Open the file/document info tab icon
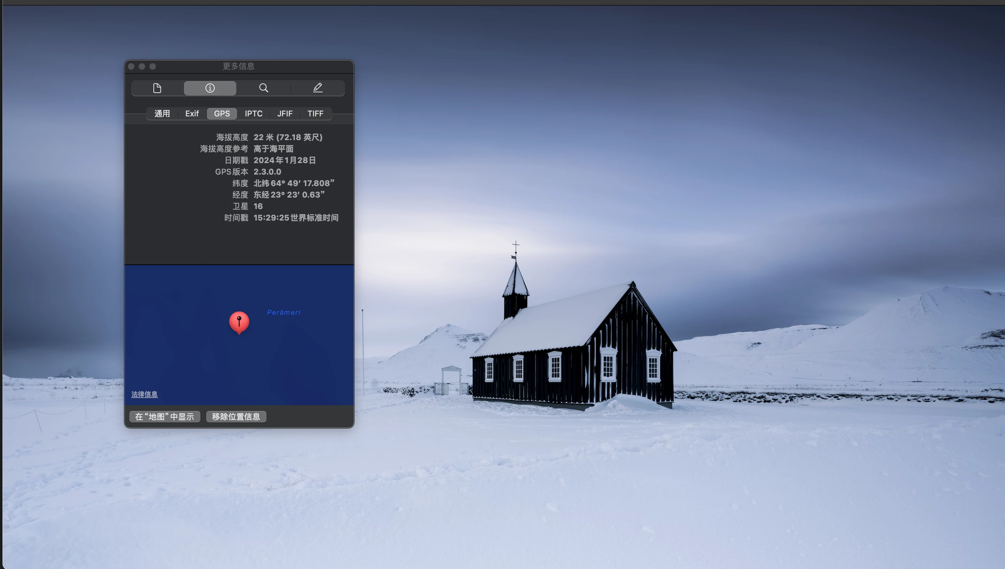 click(157, 88)
